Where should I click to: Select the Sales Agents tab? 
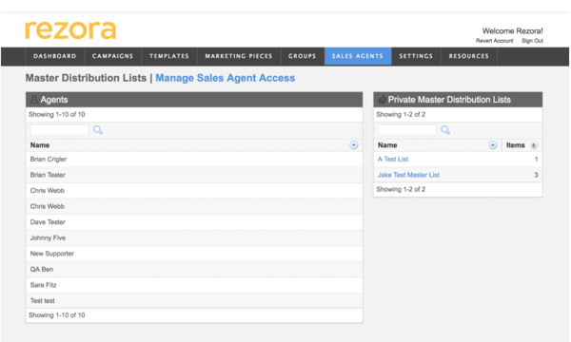358,56
